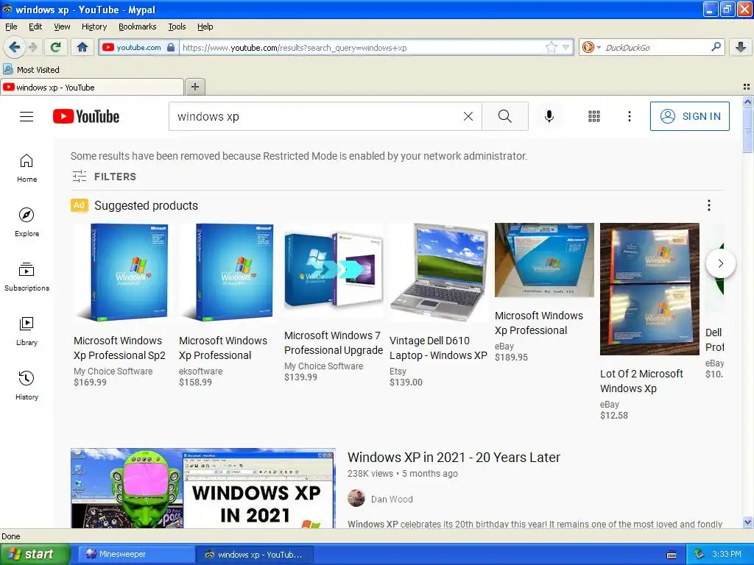The image size is (754, 565).
Task: Open the Suggested products three-dot menu
Action: pos(709,206)
